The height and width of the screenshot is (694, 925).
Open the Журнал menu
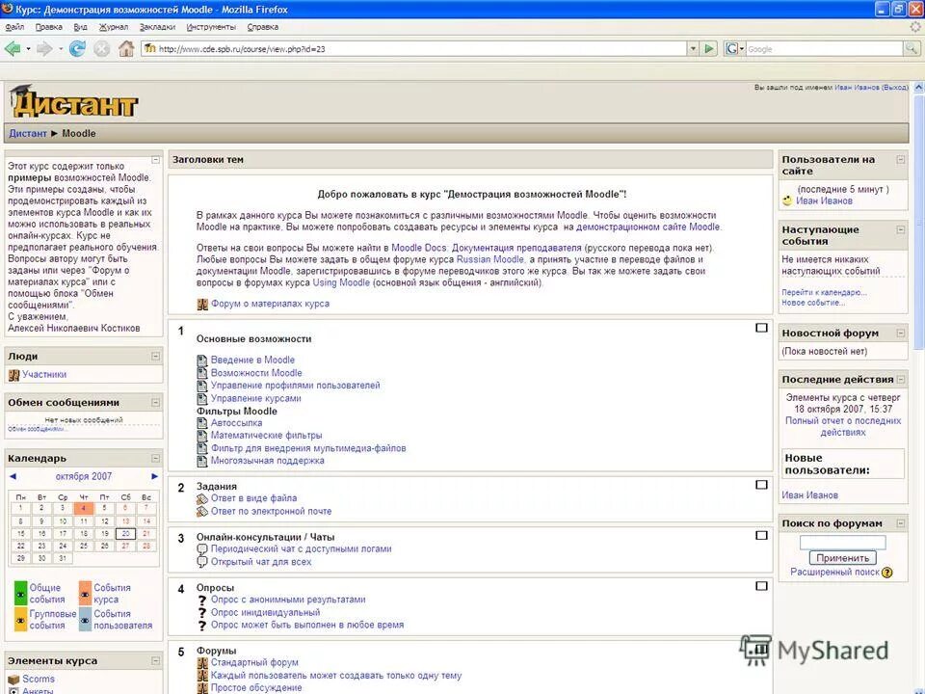114,27
